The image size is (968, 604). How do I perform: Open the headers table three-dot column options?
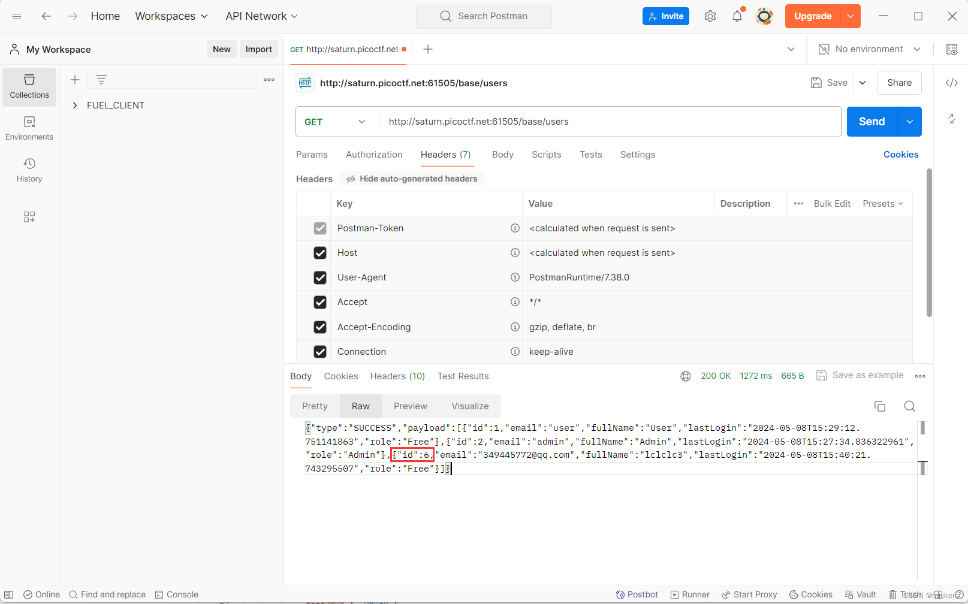(x=798, y=204)
